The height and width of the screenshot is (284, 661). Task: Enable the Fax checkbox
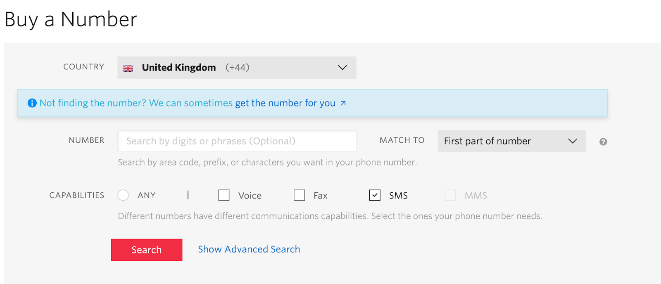coord(300,195)
